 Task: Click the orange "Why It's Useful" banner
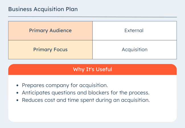pos(92,69)
